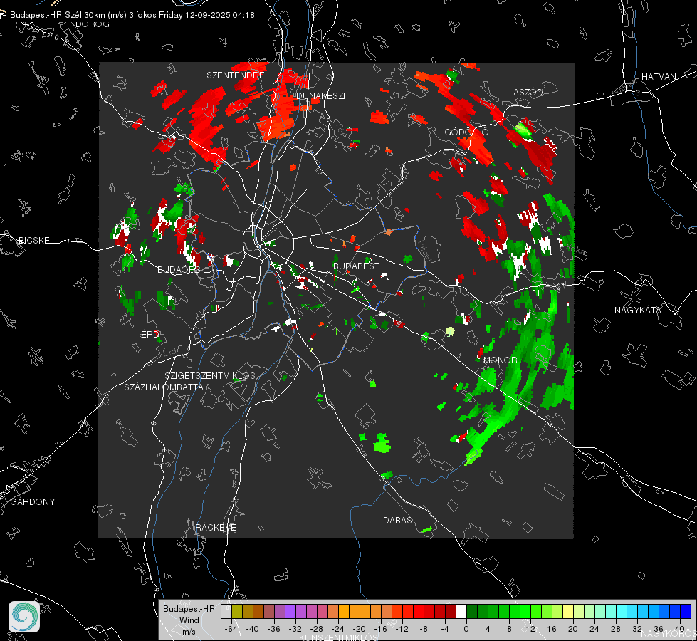The width and height of the screenshot is (697, 641).
Task: Click the green echo patch northwest of Dabas
Action: [382, 443]
